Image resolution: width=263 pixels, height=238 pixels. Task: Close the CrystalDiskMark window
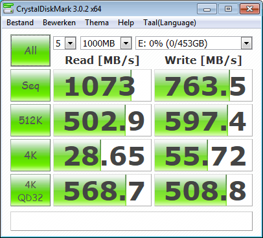click(x=249, y=9)
